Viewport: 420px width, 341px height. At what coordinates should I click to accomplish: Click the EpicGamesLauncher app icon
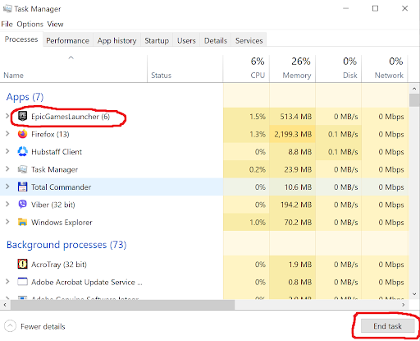(22, 117)
